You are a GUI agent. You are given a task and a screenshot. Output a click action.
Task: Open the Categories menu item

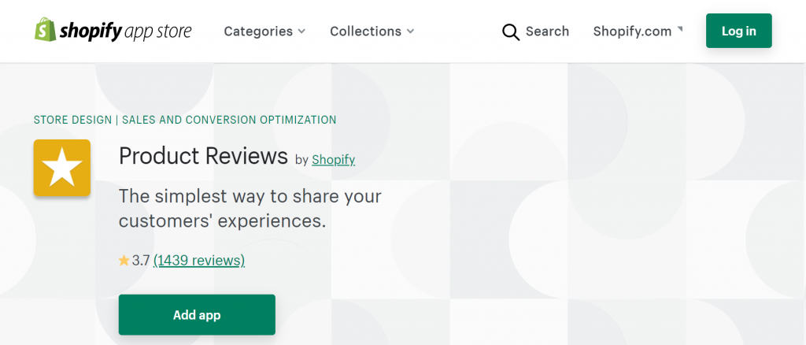click(x=264, y=32)
